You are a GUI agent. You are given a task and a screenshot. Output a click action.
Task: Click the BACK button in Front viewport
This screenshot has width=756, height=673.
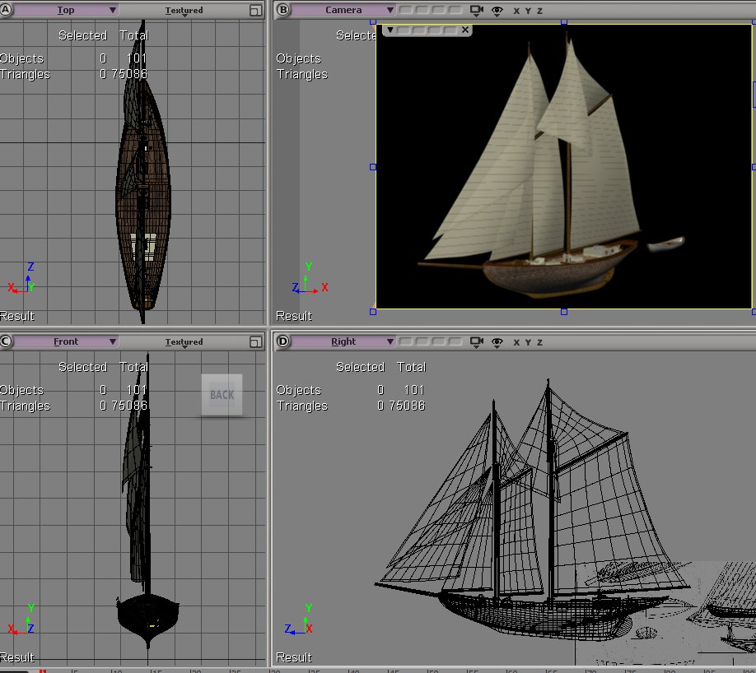[222, 395]
